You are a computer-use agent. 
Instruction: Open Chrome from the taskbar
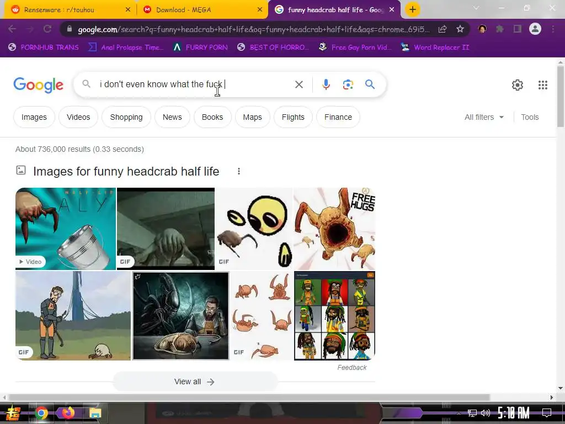point(41,413)
